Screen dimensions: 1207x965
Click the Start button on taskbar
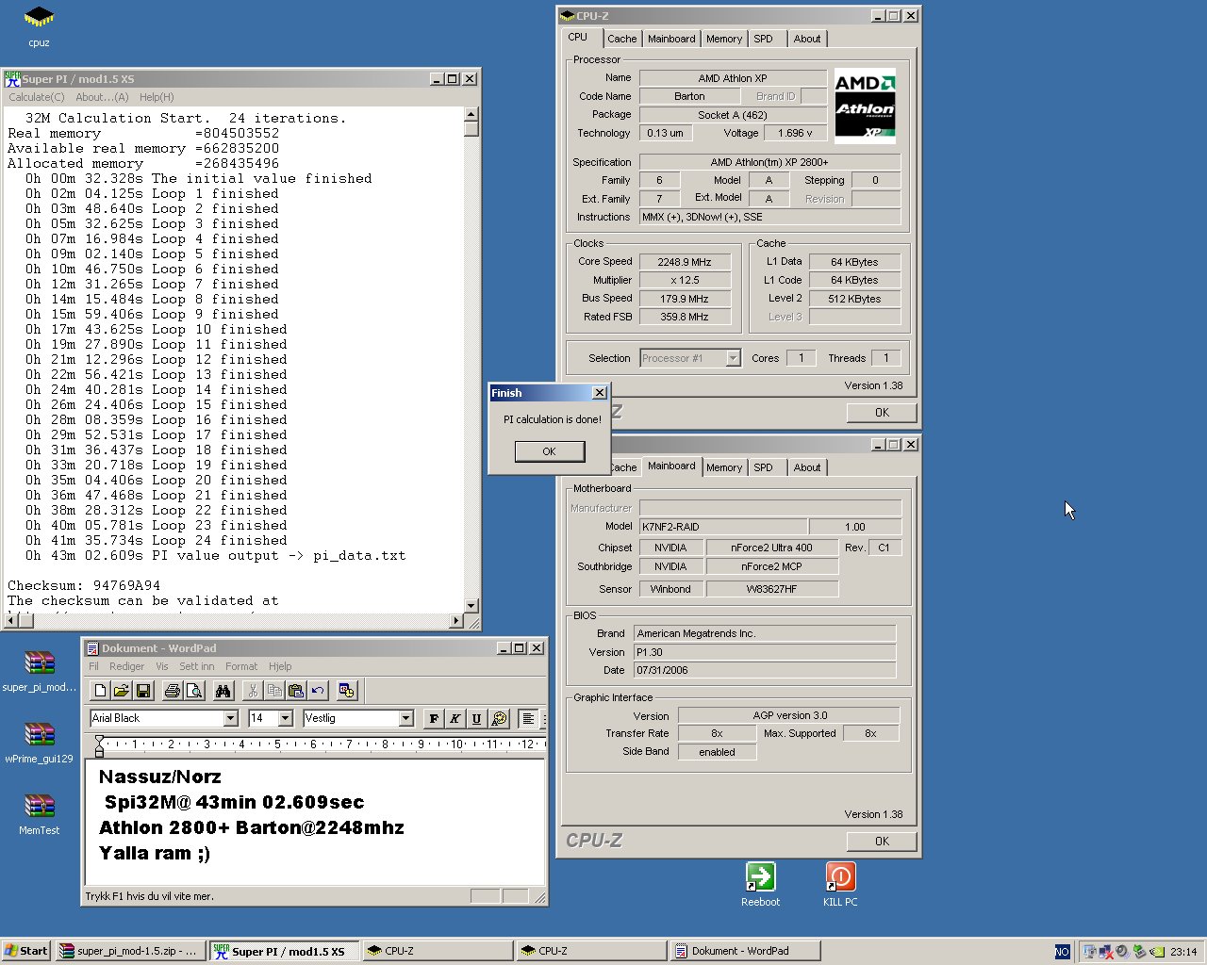click(26, 951)
